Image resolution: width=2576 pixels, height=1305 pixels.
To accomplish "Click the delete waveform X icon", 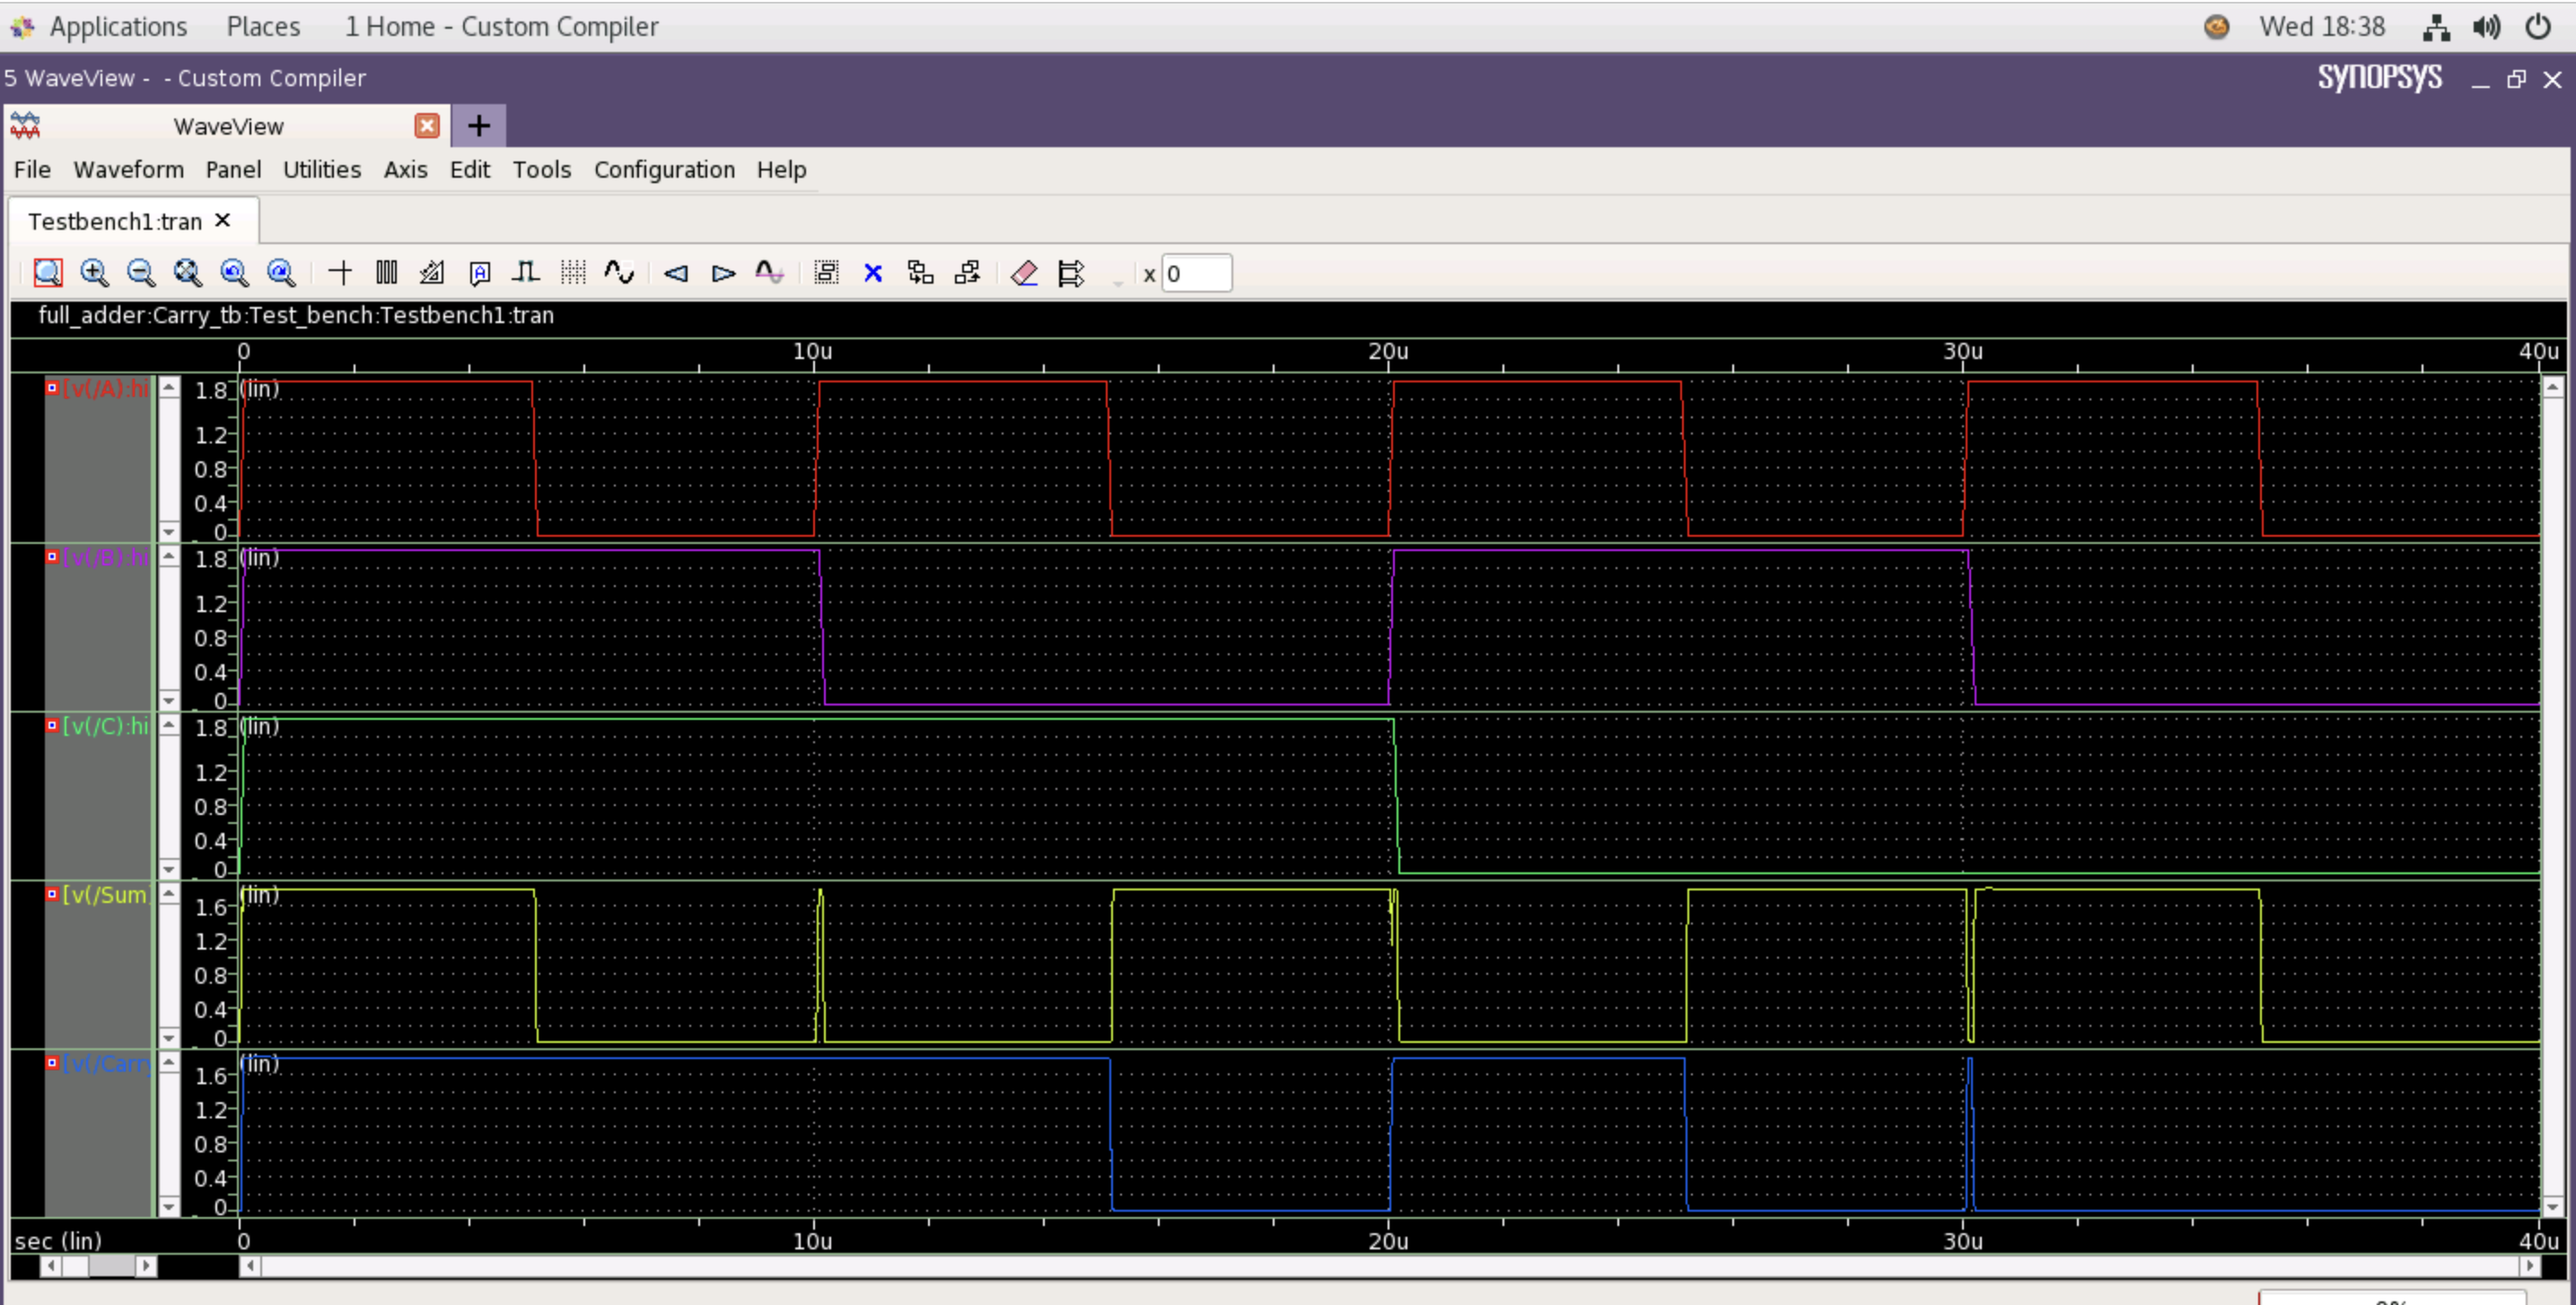I will pyautogui.click(x=873, y=272).
